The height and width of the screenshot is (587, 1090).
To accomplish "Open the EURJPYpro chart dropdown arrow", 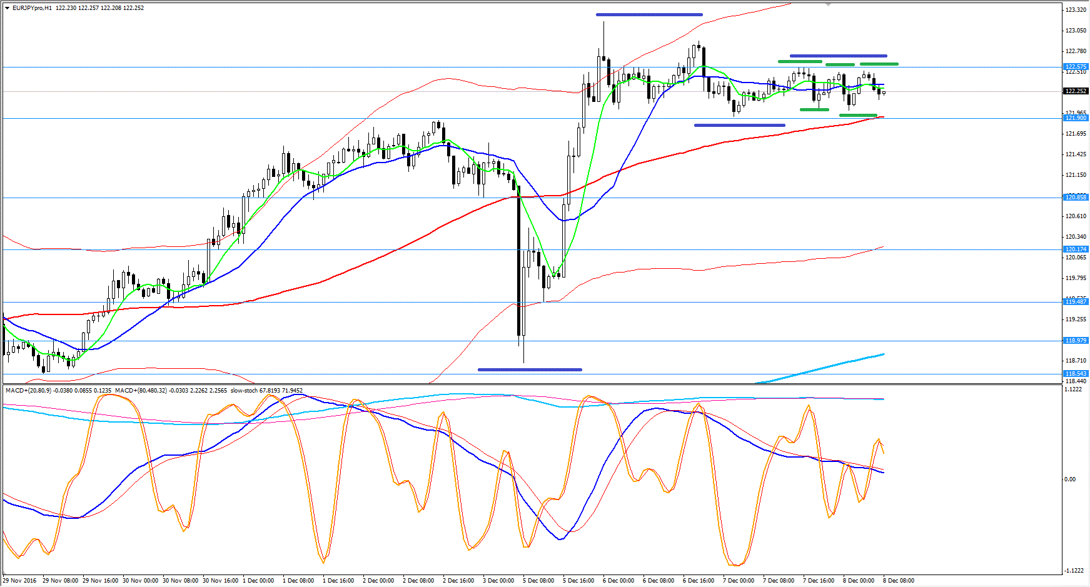I will click(x=7, y=8).
